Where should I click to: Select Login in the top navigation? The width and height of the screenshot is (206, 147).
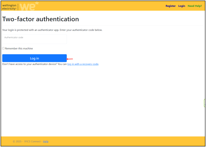coord(181,6)
